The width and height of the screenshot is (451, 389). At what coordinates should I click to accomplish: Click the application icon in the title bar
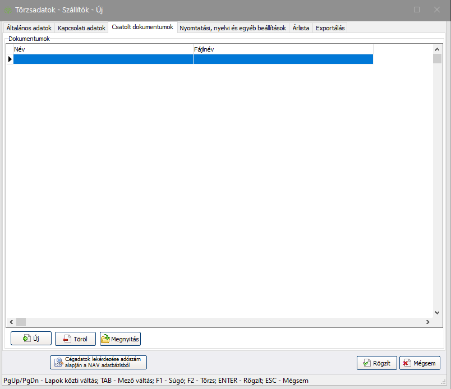8,10
